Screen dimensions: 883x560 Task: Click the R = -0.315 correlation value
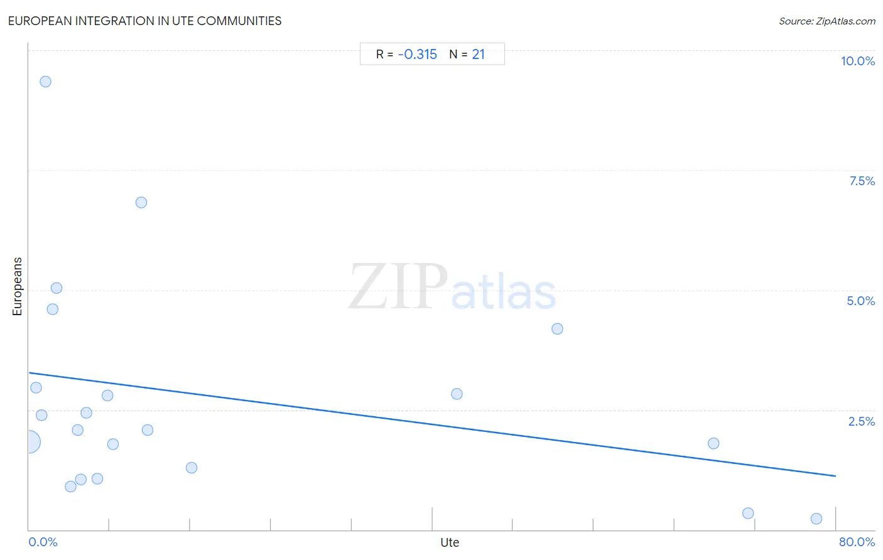tap(406, 54)
